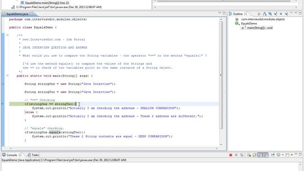Click editor vertical scrollbar thumb
Image resolution: width=304 pixels, height=171 pixels.
coord(221,75)
